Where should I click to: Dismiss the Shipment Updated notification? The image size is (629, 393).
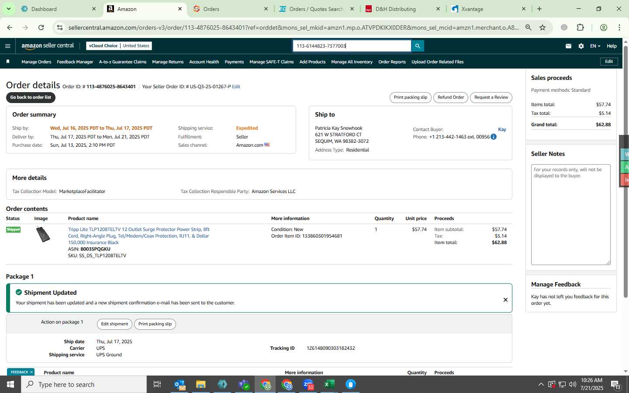click(505, 300)
